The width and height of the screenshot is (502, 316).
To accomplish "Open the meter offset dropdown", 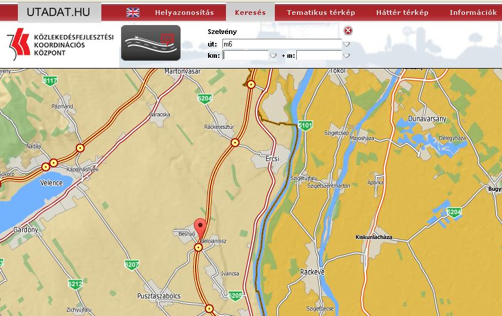I will click(x=346, y=56).
